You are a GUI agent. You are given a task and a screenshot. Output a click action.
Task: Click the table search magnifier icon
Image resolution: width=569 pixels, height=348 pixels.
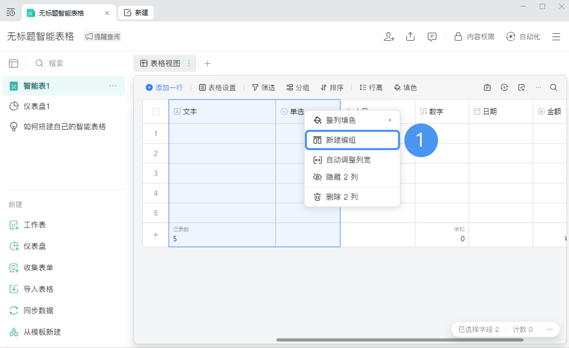click(554, 88)
